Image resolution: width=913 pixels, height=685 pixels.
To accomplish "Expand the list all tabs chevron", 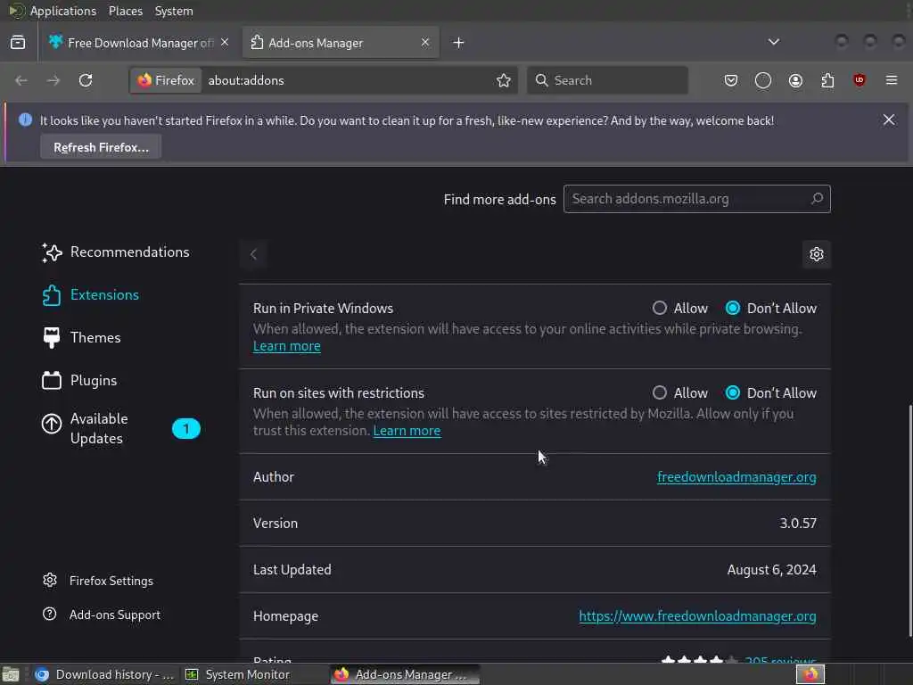I will [x=773, y=42].
